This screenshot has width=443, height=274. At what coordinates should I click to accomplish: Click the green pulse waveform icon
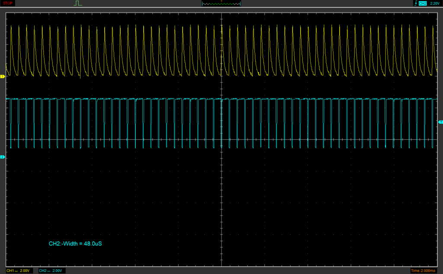[x=77, y=3]
